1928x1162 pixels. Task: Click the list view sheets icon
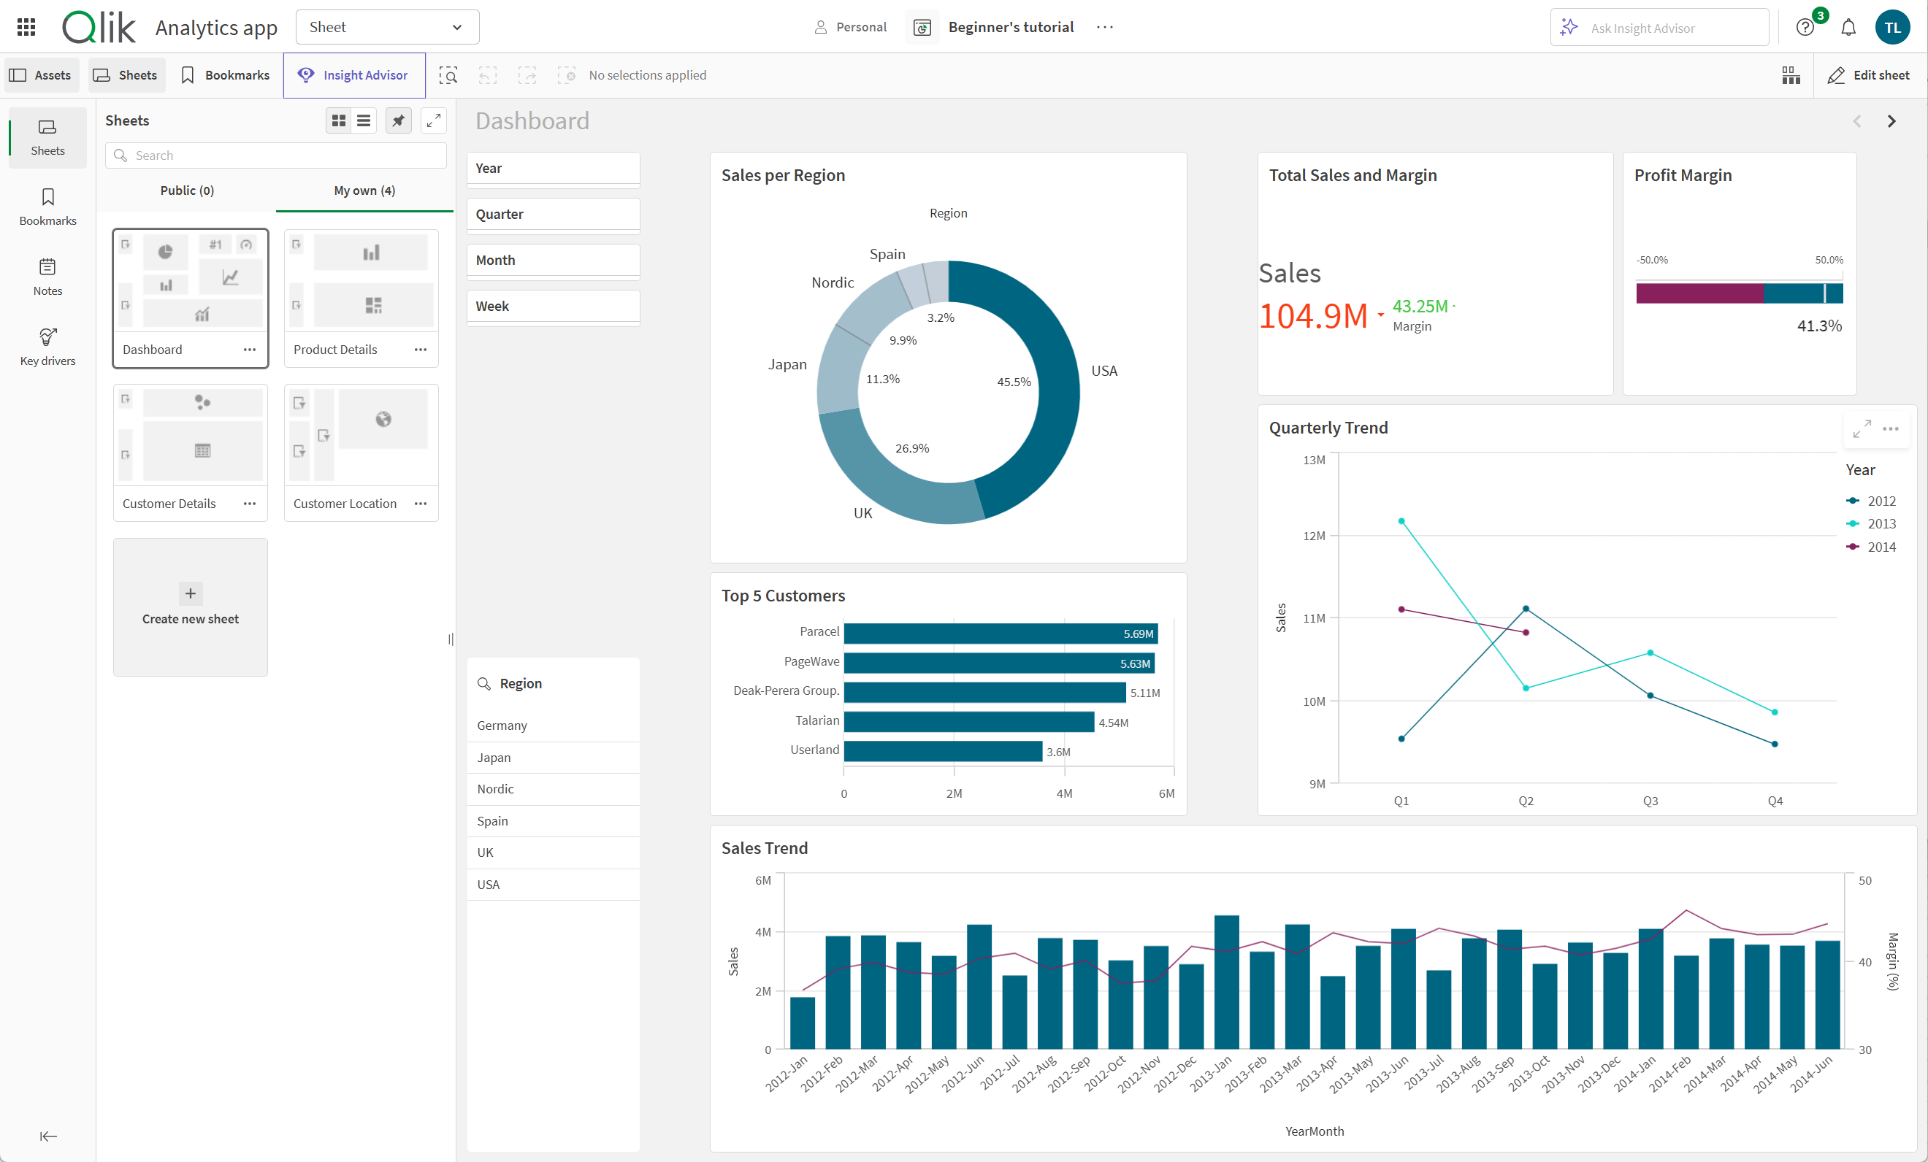(x=362, y=121)
